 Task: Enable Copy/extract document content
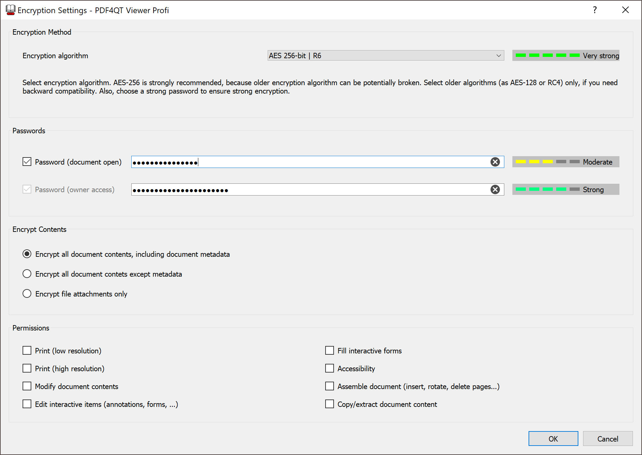pyautogui.click(x=330, y=404)
